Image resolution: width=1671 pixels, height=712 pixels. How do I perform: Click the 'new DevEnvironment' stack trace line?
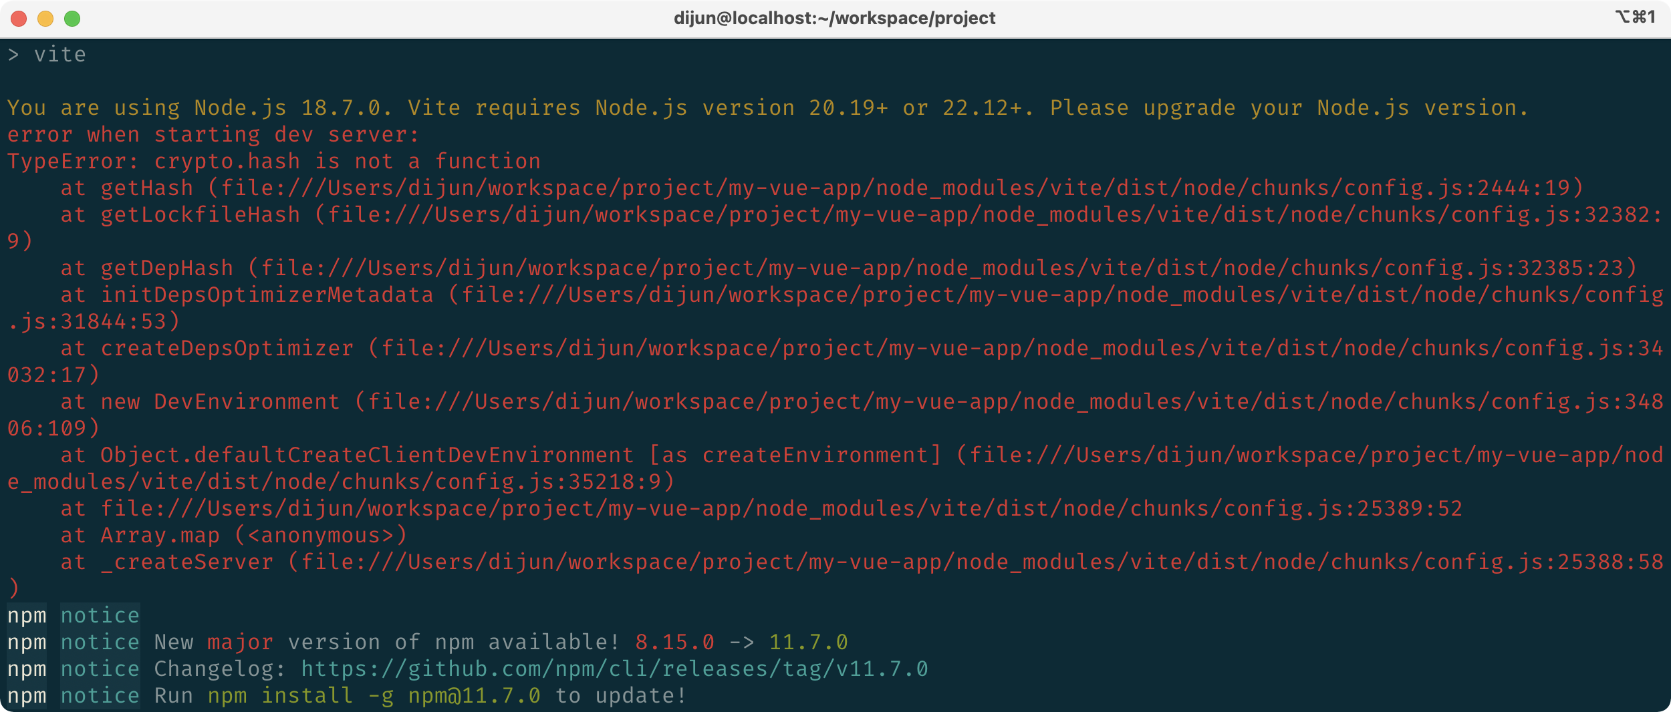(x=835, y=415)
